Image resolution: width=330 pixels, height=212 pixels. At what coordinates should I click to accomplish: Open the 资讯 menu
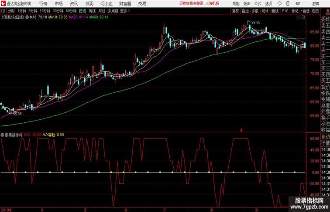[x=74, y=3]
